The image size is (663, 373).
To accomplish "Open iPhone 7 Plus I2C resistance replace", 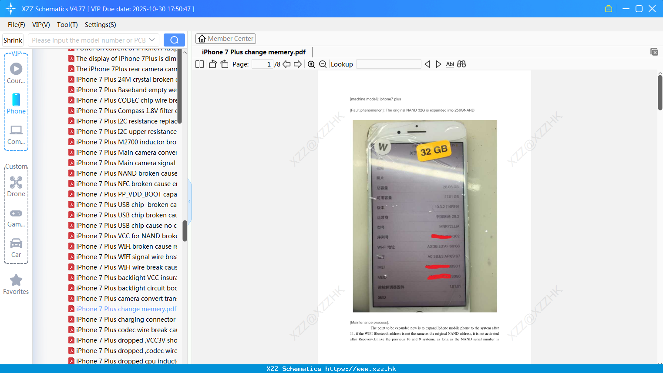I will click(x=122, y=121).
